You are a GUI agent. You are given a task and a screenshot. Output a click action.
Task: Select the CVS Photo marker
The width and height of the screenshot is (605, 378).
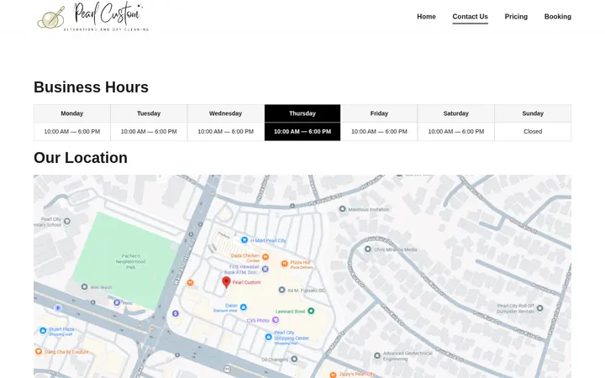tap(276, 320)
